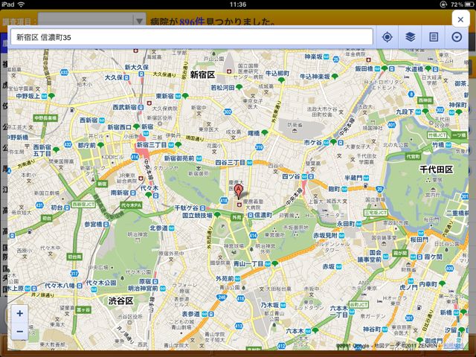Tap the 千駄ケ谷 station label
The image size is (476, 357).
pyautogui.click(x=186, y=208)
